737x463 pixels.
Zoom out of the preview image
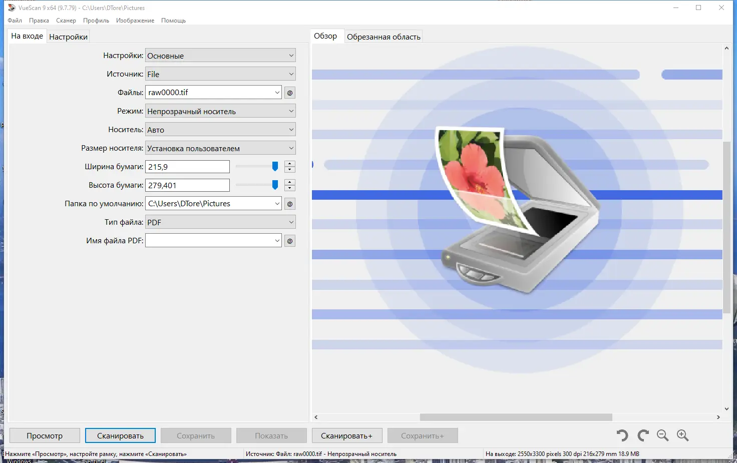(x=662, y=435)
